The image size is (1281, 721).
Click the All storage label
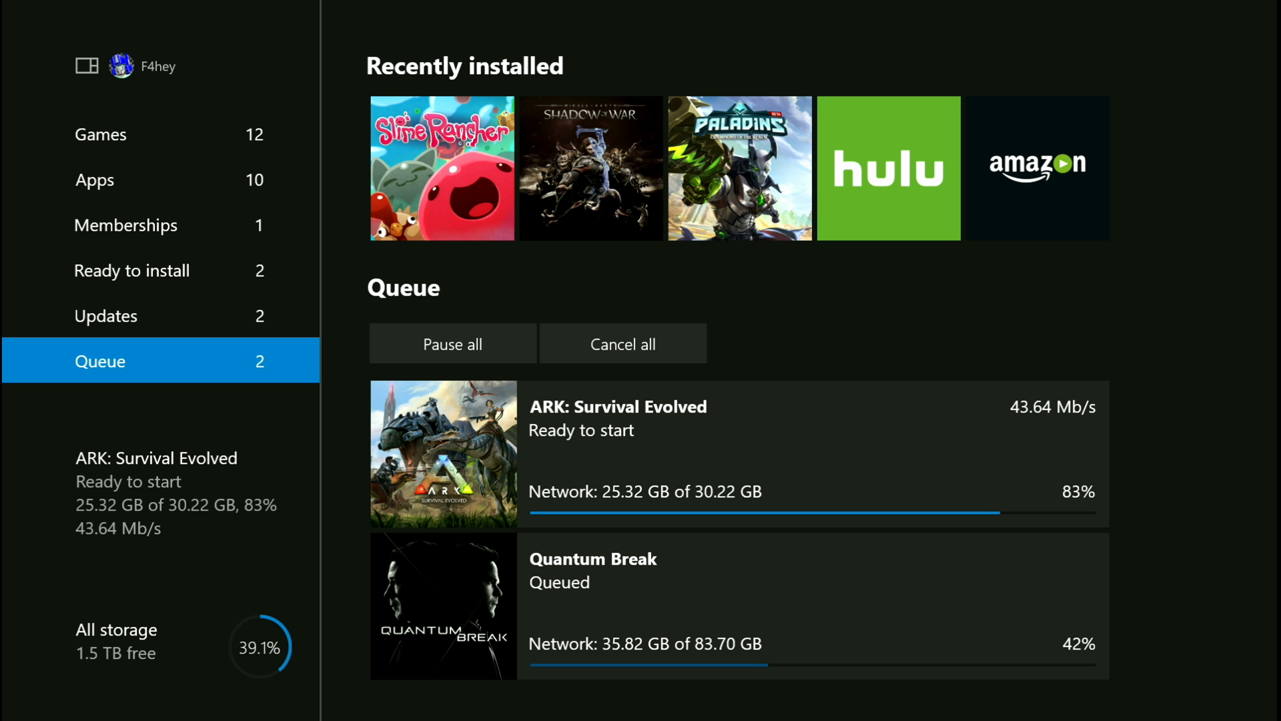[116, 630]
